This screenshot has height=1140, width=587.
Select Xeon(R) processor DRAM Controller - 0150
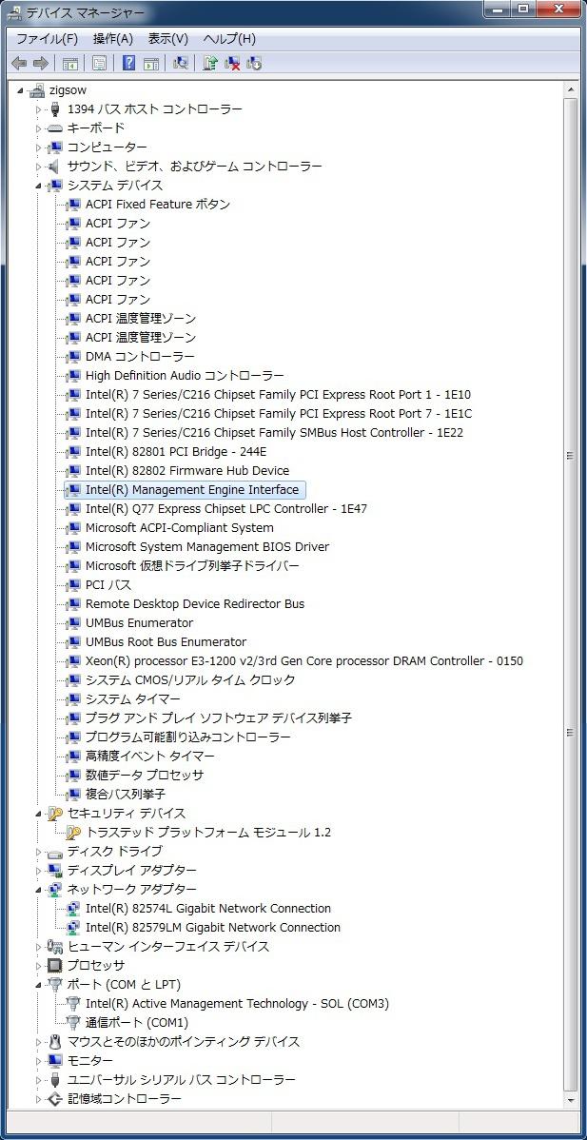point(303,661)
